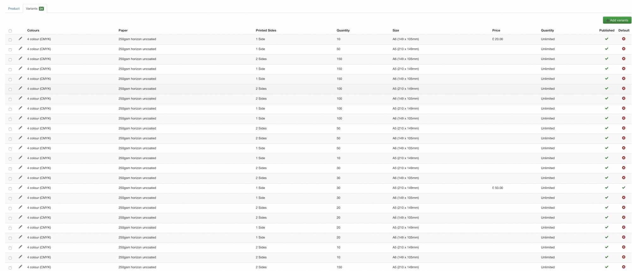Open pencil editor for 2 Sides, 150, A6 row

(x=20, y=58)
